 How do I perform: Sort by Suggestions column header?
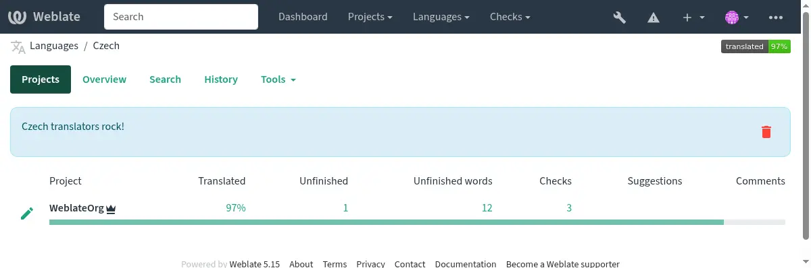pos(655,180)
